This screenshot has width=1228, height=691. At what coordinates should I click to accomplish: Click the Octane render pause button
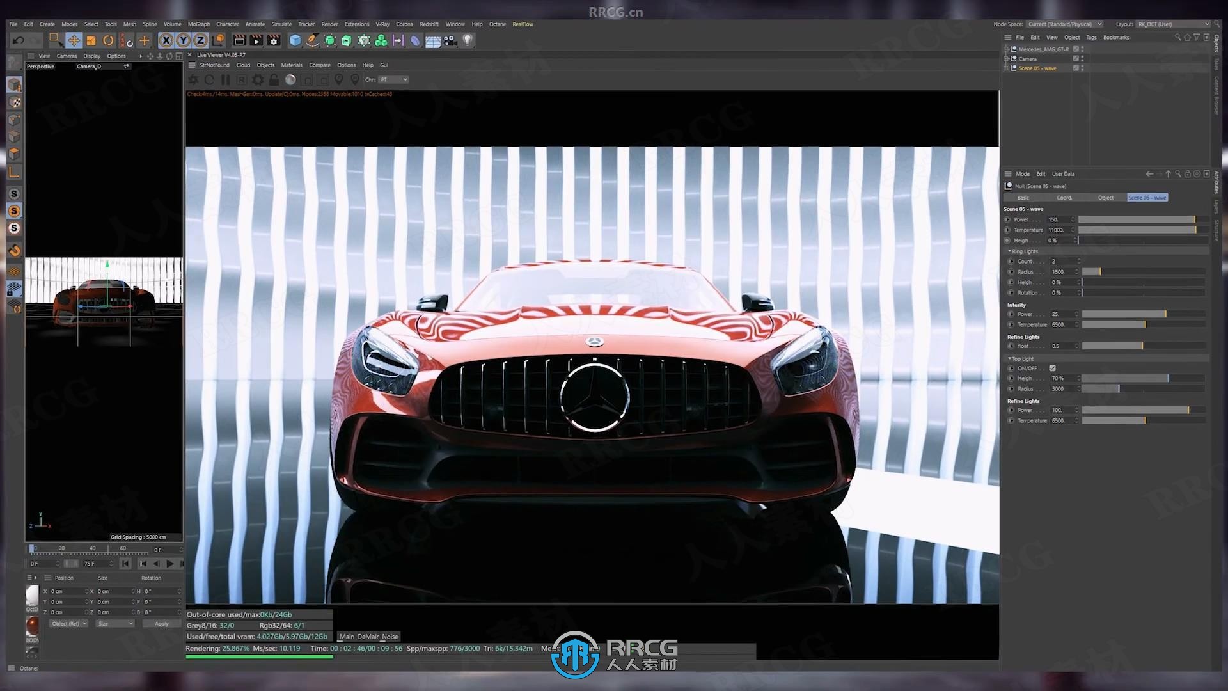(225, 79)
